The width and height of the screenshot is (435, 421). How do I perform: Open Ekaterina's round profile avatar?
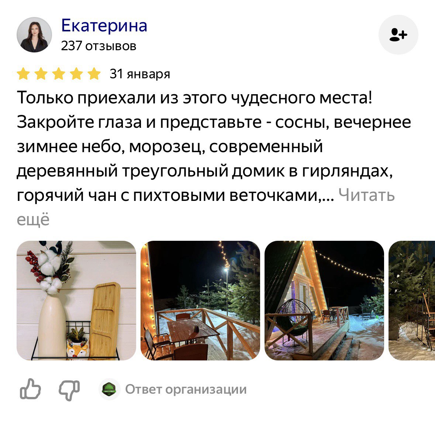point(34,35)
